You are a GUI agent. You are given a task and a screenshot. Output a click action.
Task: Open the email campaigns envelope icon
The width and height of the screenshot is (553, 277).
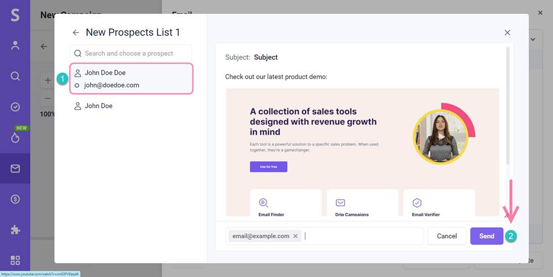click(15, 169)
